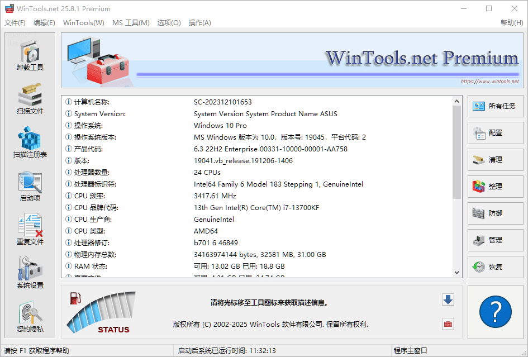This screenshot has height=357, width=528.
Task: Click the info icon beside CPU 类型
Action: point(69,231)
